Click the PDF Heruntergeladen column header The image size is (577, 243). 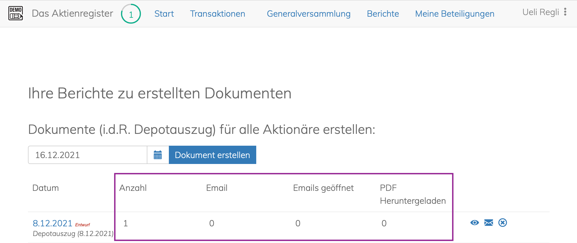coord(413,194)
